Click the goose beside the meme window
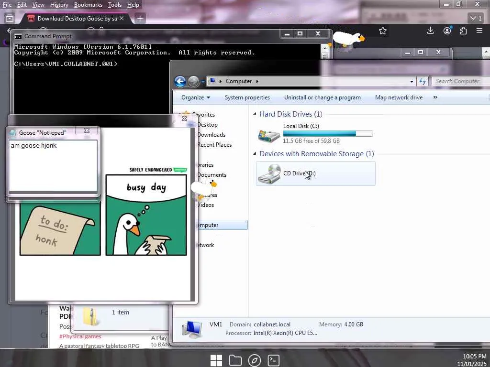 (204, 188)
